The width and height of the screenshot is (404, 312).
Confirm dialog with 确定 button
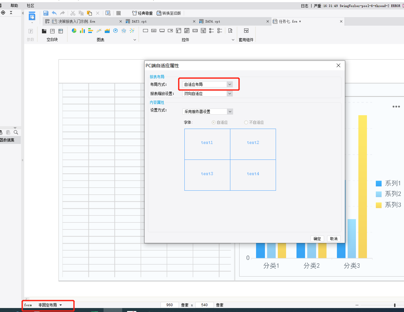[317, 239]
